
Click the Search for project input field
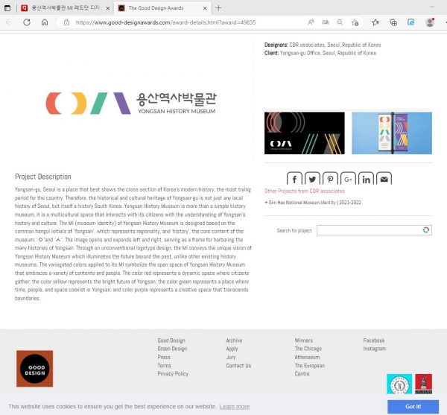pyautogui.click(x=374, y=230)
